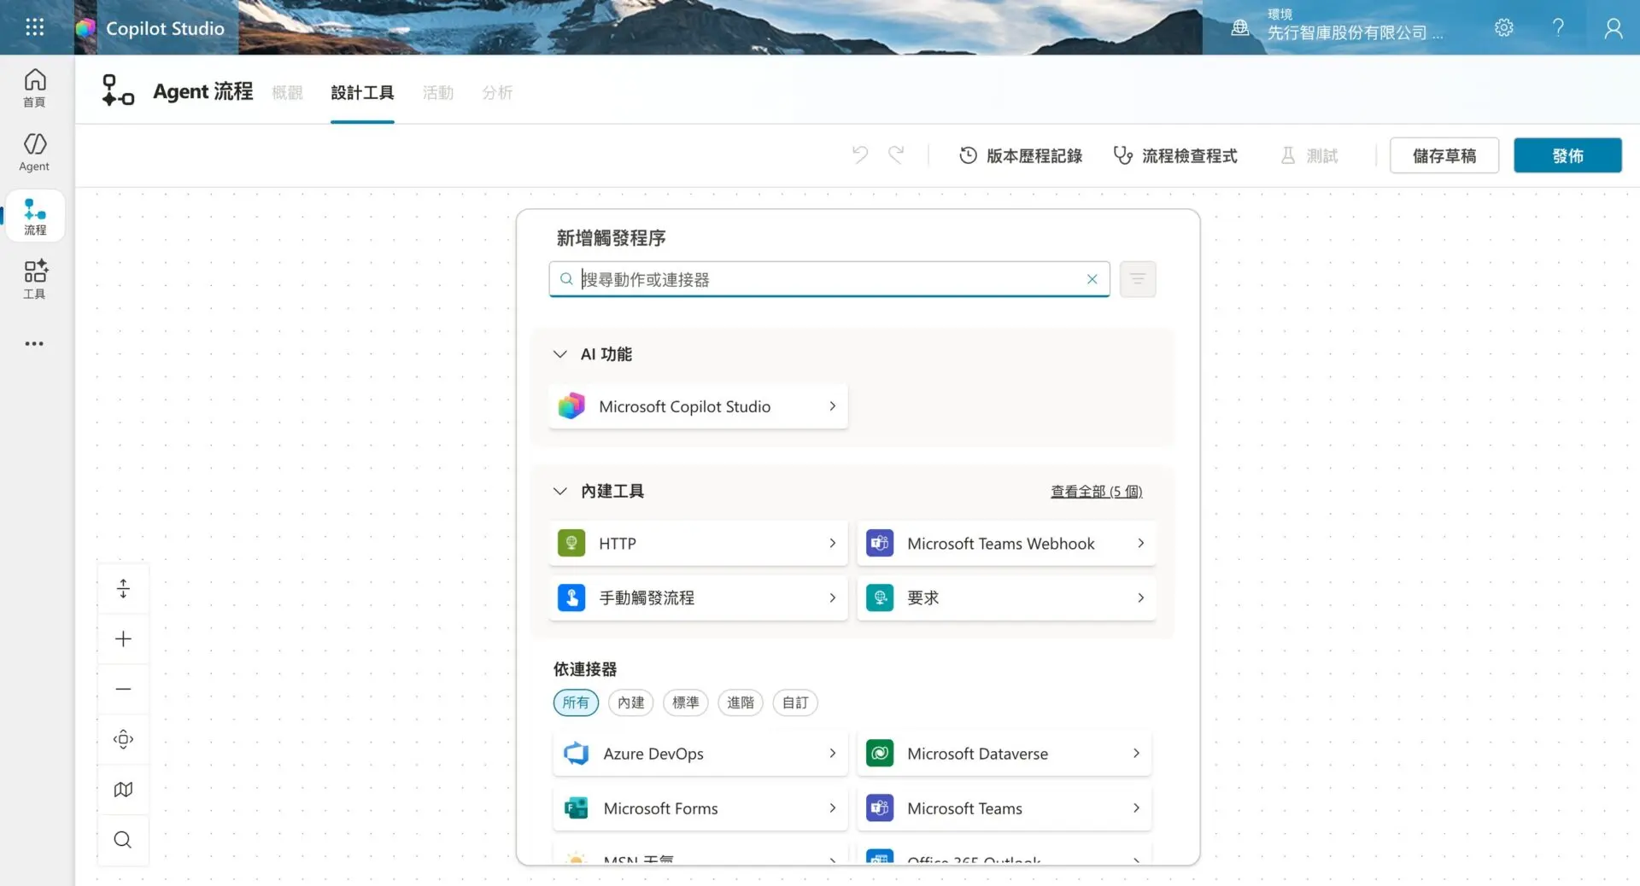Click the Copilot Studio logo icon
This screenshot has width=1640, height=886.
(x=85, y=28)
